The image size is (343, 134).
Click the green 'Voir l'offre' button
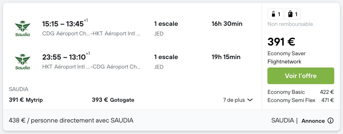pos(301,76)
